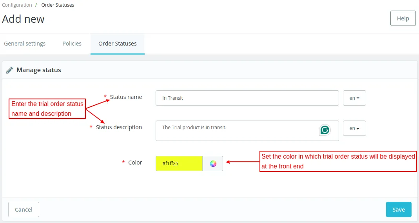Focus the Status name input field
419x223 pixels.
click(x=247, y=98)
